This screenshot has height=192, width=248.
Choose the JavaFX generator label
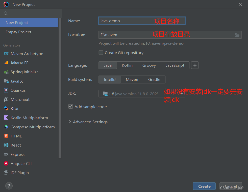coord(17,81)
